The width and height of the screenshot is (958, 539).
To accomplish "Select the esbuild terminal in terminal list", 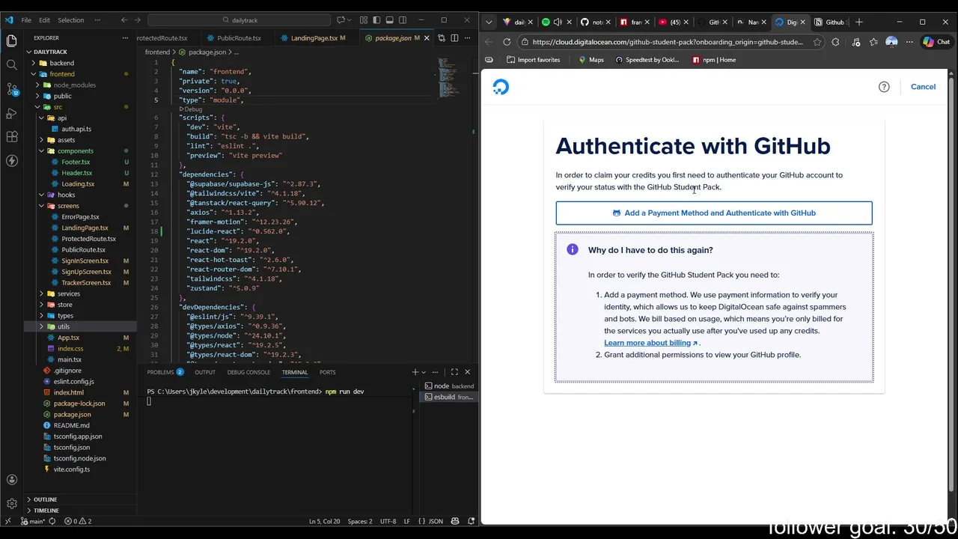I will pyautogui.click(x=450, y=397).
